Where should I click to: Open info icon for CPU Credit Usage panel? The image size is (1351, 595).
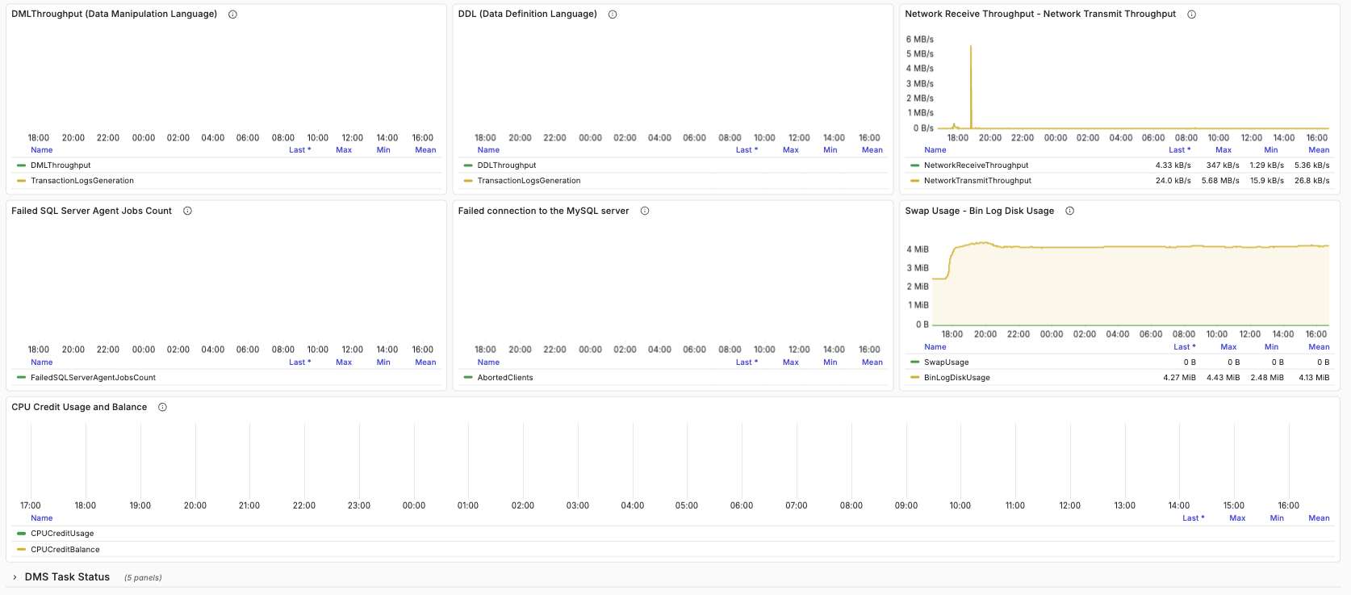tap(162, 408)
